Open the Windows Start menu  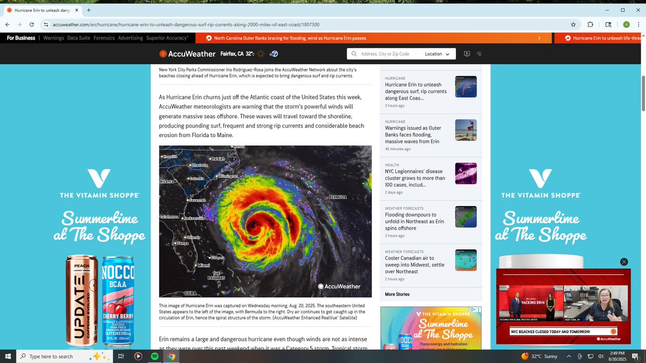point(8,356)
